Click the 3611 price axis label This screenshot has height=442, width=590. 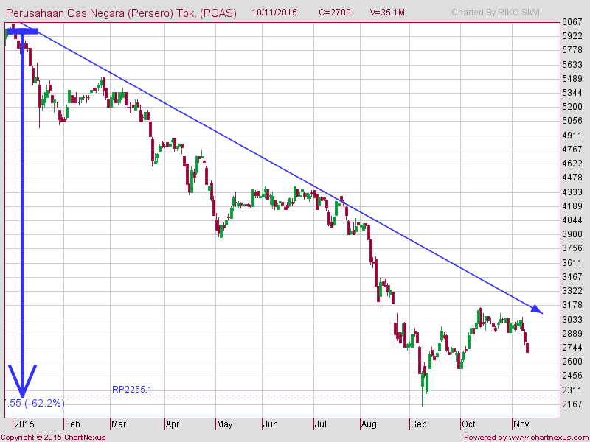click(572, 263)
